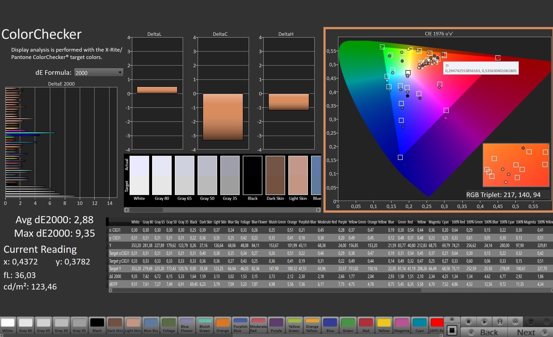Select the Red bottom swatch
553x337 pixels.
point(366,325)
